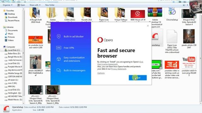Click the Free VPN badge icon

pos(59,48)
